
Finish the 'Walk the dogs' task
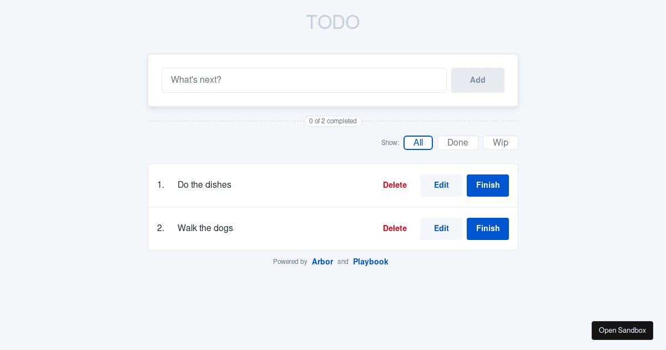click(x=487, y=228)
